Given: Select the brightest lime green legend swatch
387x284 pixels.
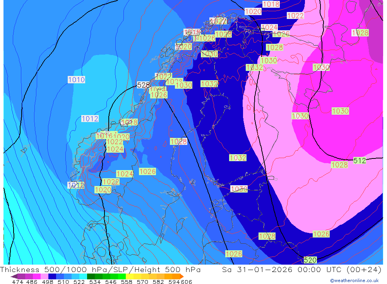Looking at the screenshot, I should pos(122,276).
